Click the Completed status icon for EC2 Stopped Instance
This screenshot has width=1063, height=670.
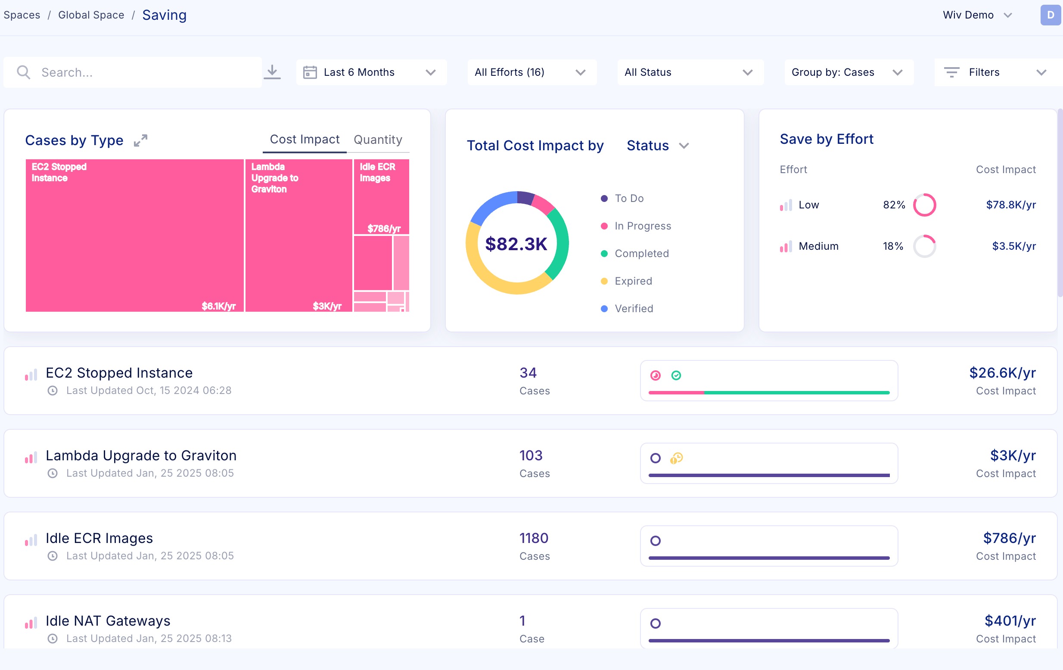[x=676, y=375]
